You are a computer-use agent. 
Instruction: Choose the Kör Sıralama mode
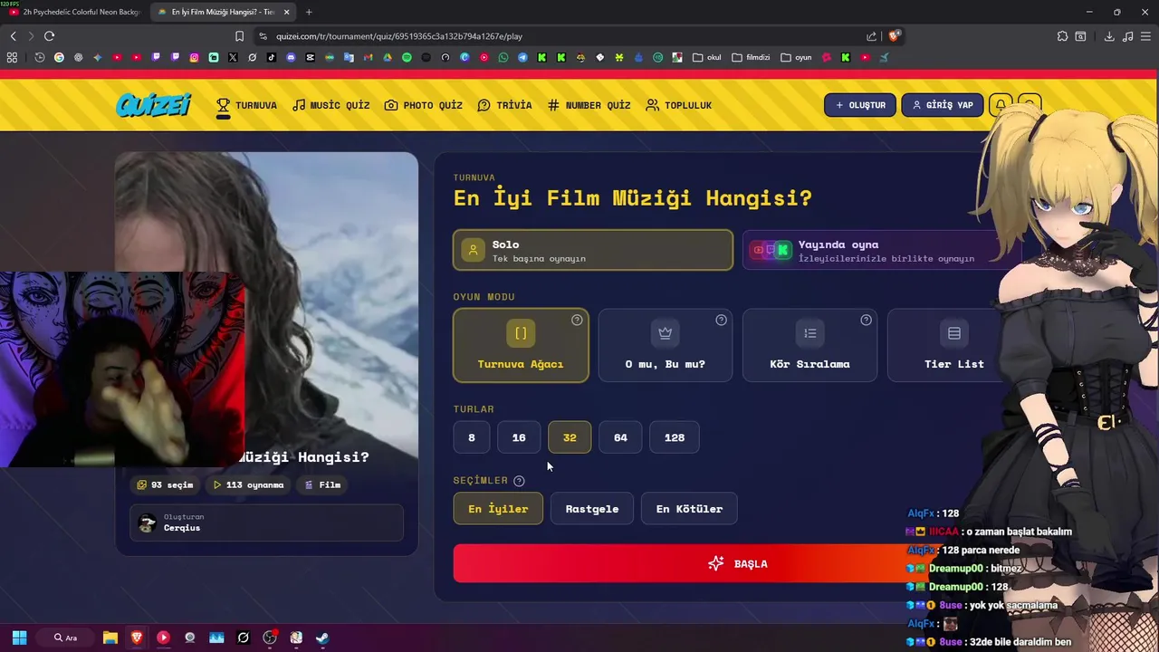point(809,345)
